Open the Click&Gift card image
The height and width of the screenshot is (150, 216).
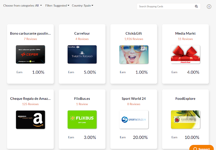[x=134, y=55]
